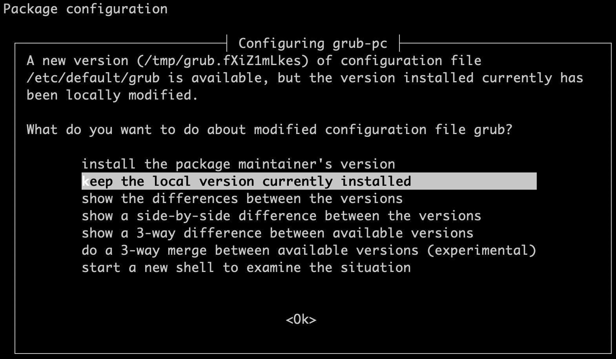616x359 pixels.
Task: Pick "show a side-by-side difference between the versions"
Action: tap(281, 216)
